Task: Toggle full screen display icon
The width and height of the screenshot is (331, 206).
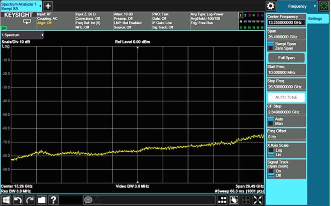Action: tap(258, 200)
